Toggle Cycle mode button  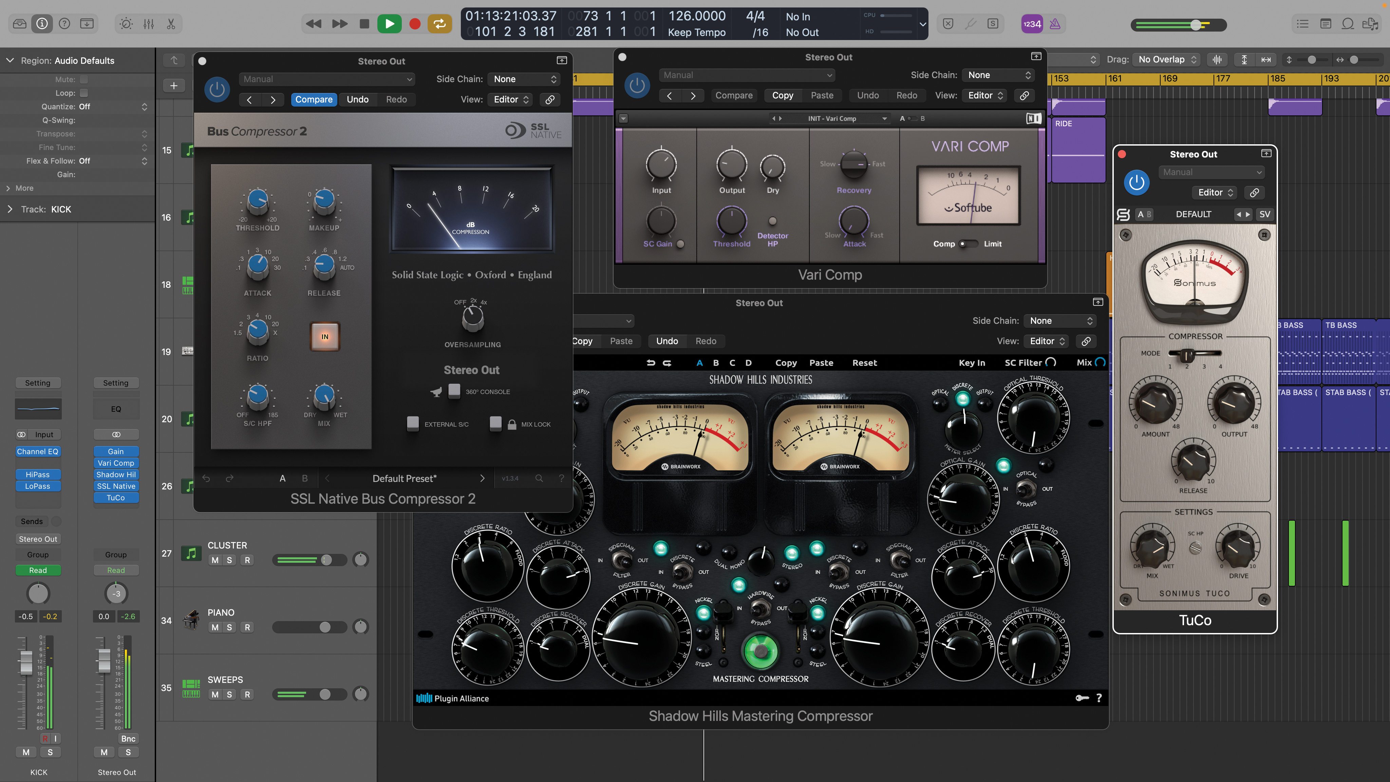pos(440,24)
